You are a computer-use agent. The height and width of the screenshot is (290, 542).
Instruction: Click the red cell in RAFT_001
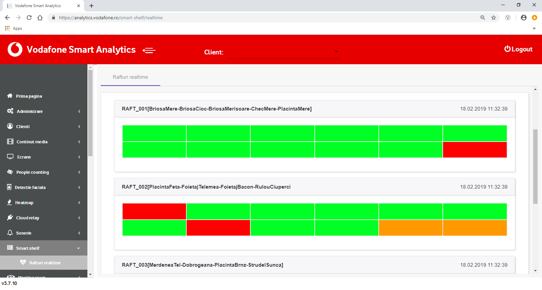(475, 150)
